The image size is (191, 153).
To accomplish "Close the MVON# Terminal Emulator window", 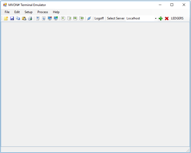I will pos(184,5).
